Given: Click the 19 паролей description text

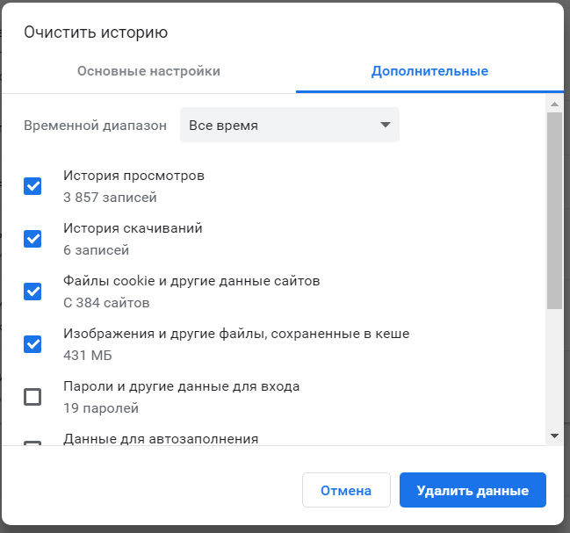Looking at the screenshot, I should tap(101, 408).
